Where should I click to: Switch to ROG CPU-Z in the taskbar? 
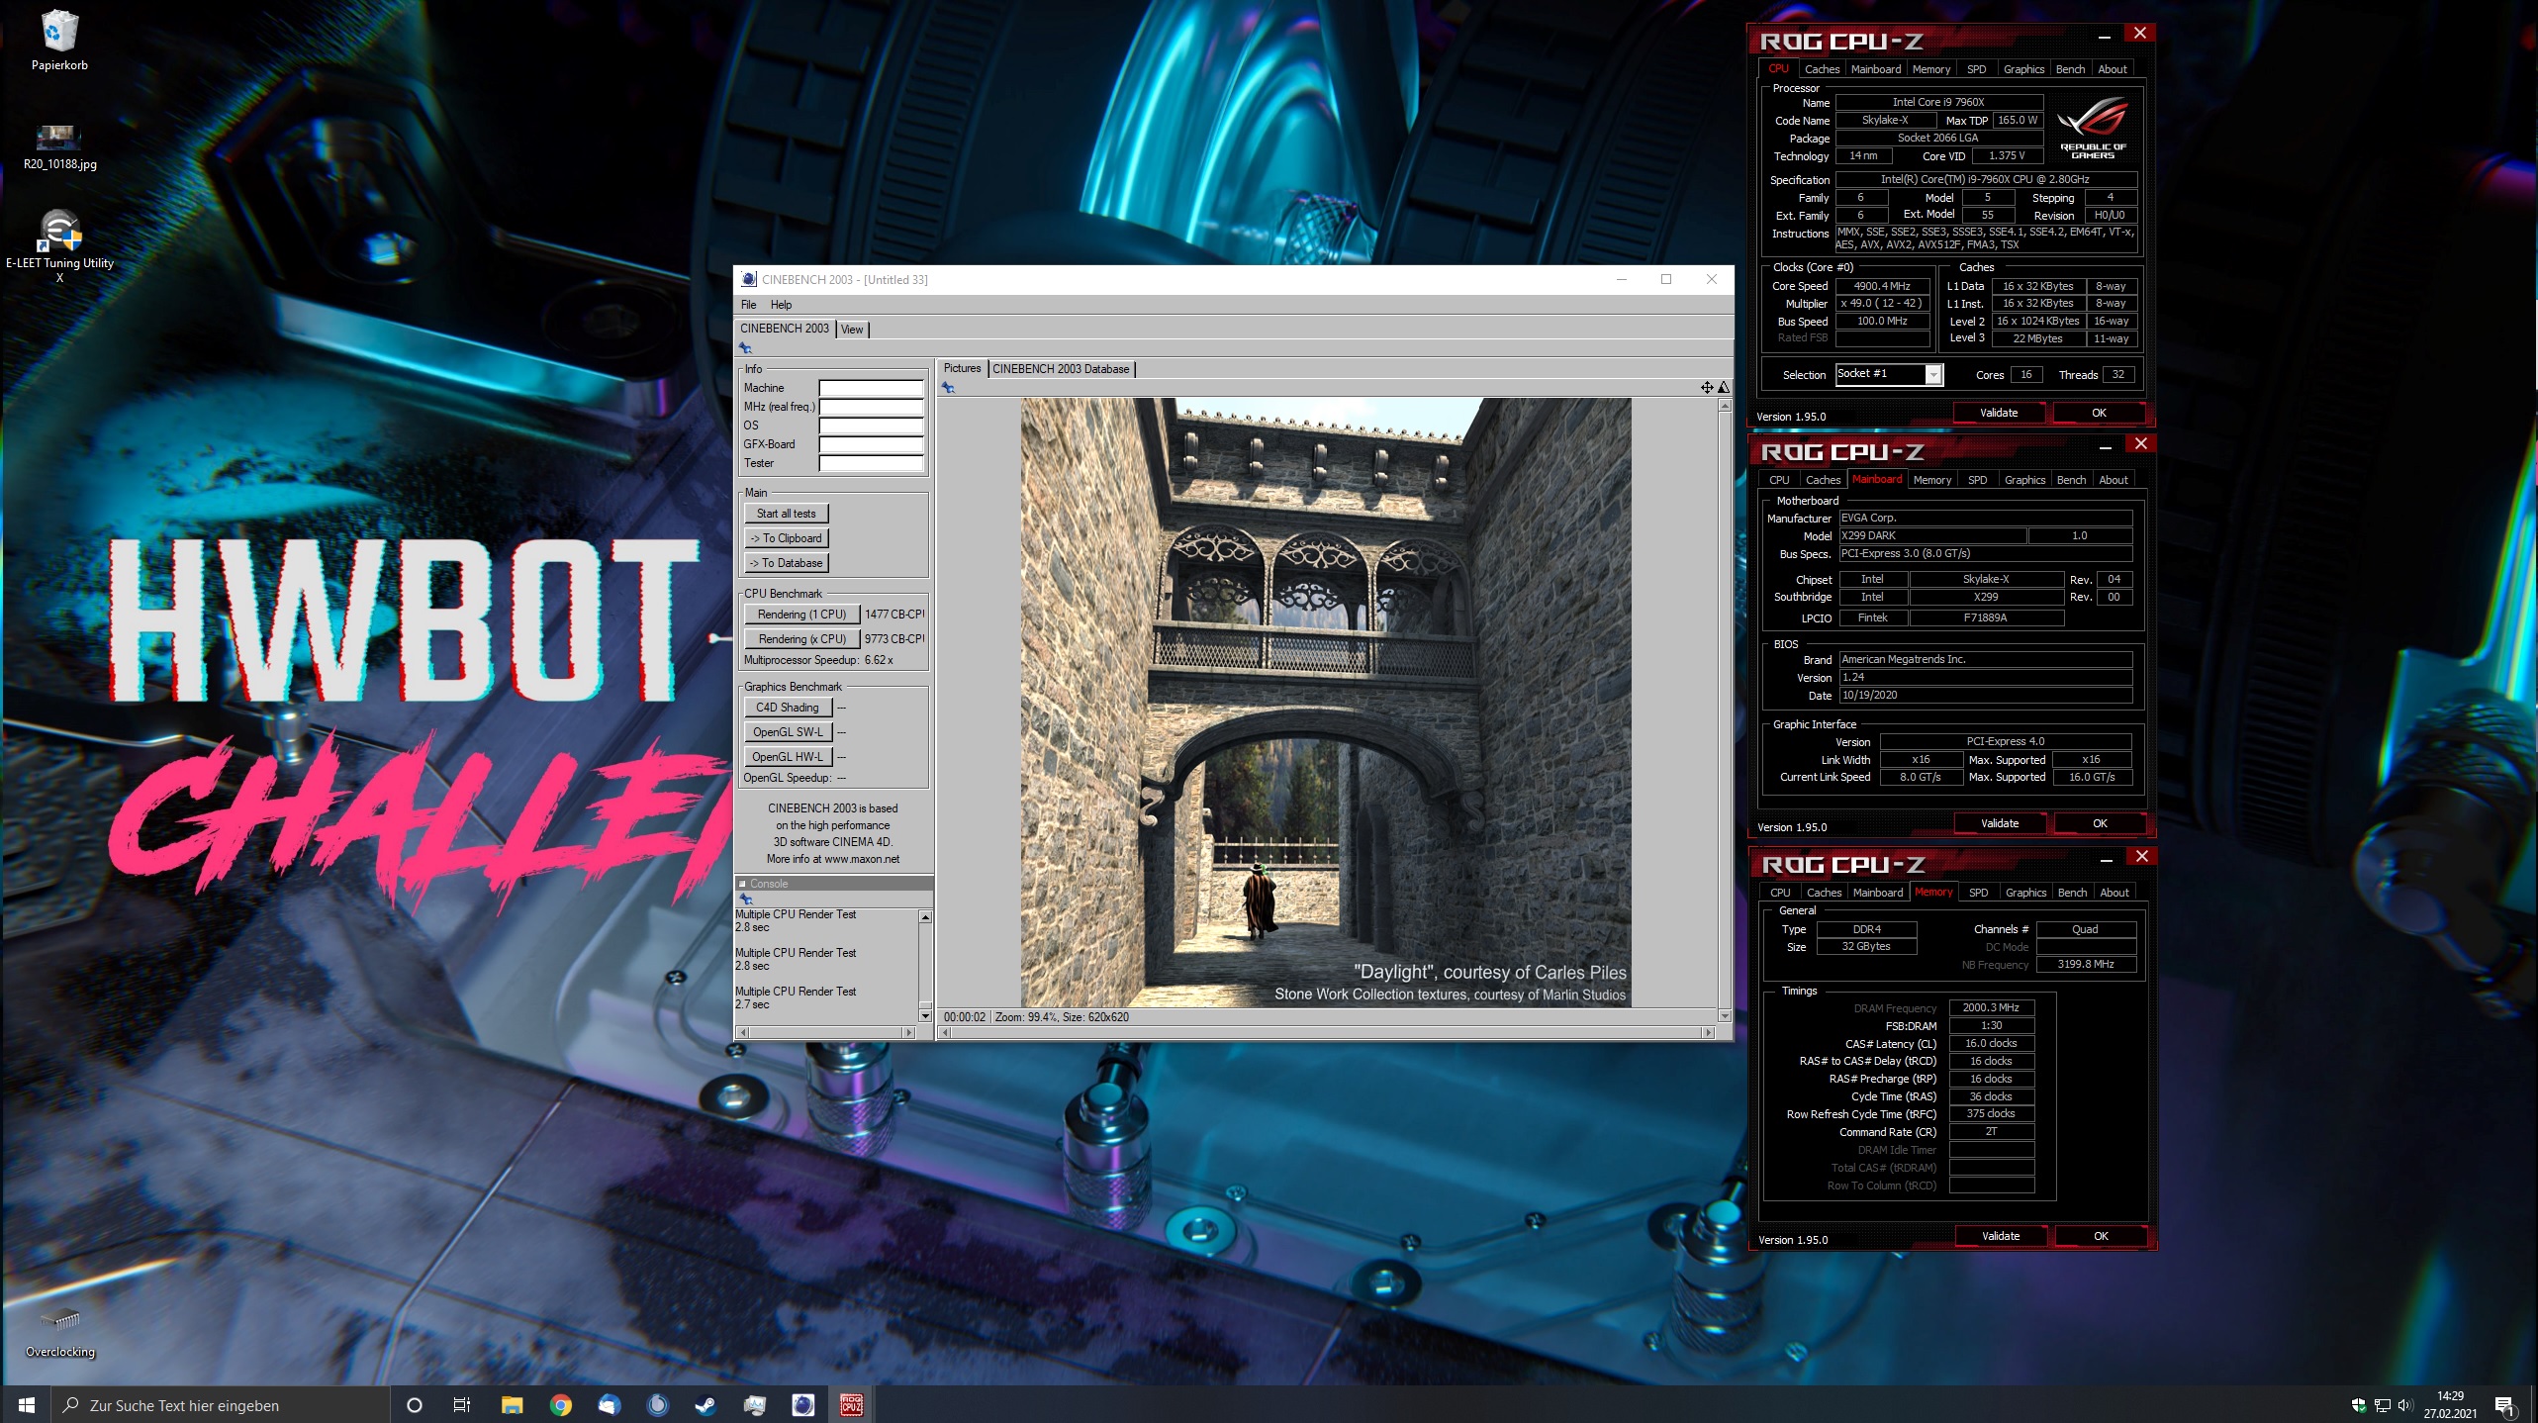pos(851,1404)
